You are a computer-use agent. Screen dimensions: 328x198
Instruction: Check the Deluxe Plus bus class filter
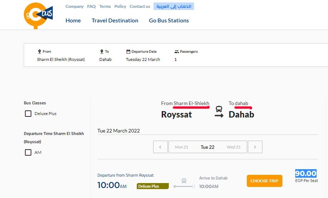[28, 114]
